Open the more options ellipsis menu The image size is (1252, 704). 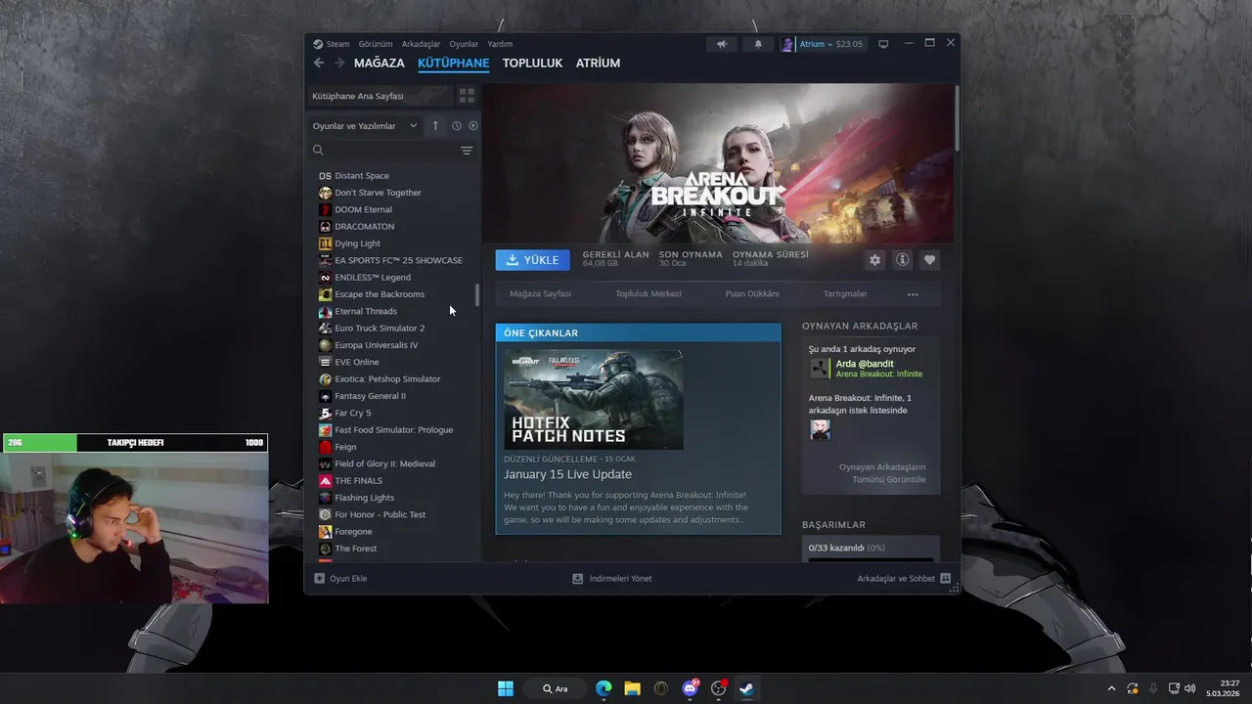pos(913,293)
